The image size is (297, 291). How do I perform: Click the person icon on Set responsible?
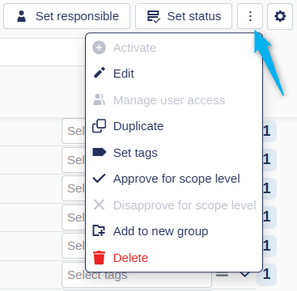(21, 16)
